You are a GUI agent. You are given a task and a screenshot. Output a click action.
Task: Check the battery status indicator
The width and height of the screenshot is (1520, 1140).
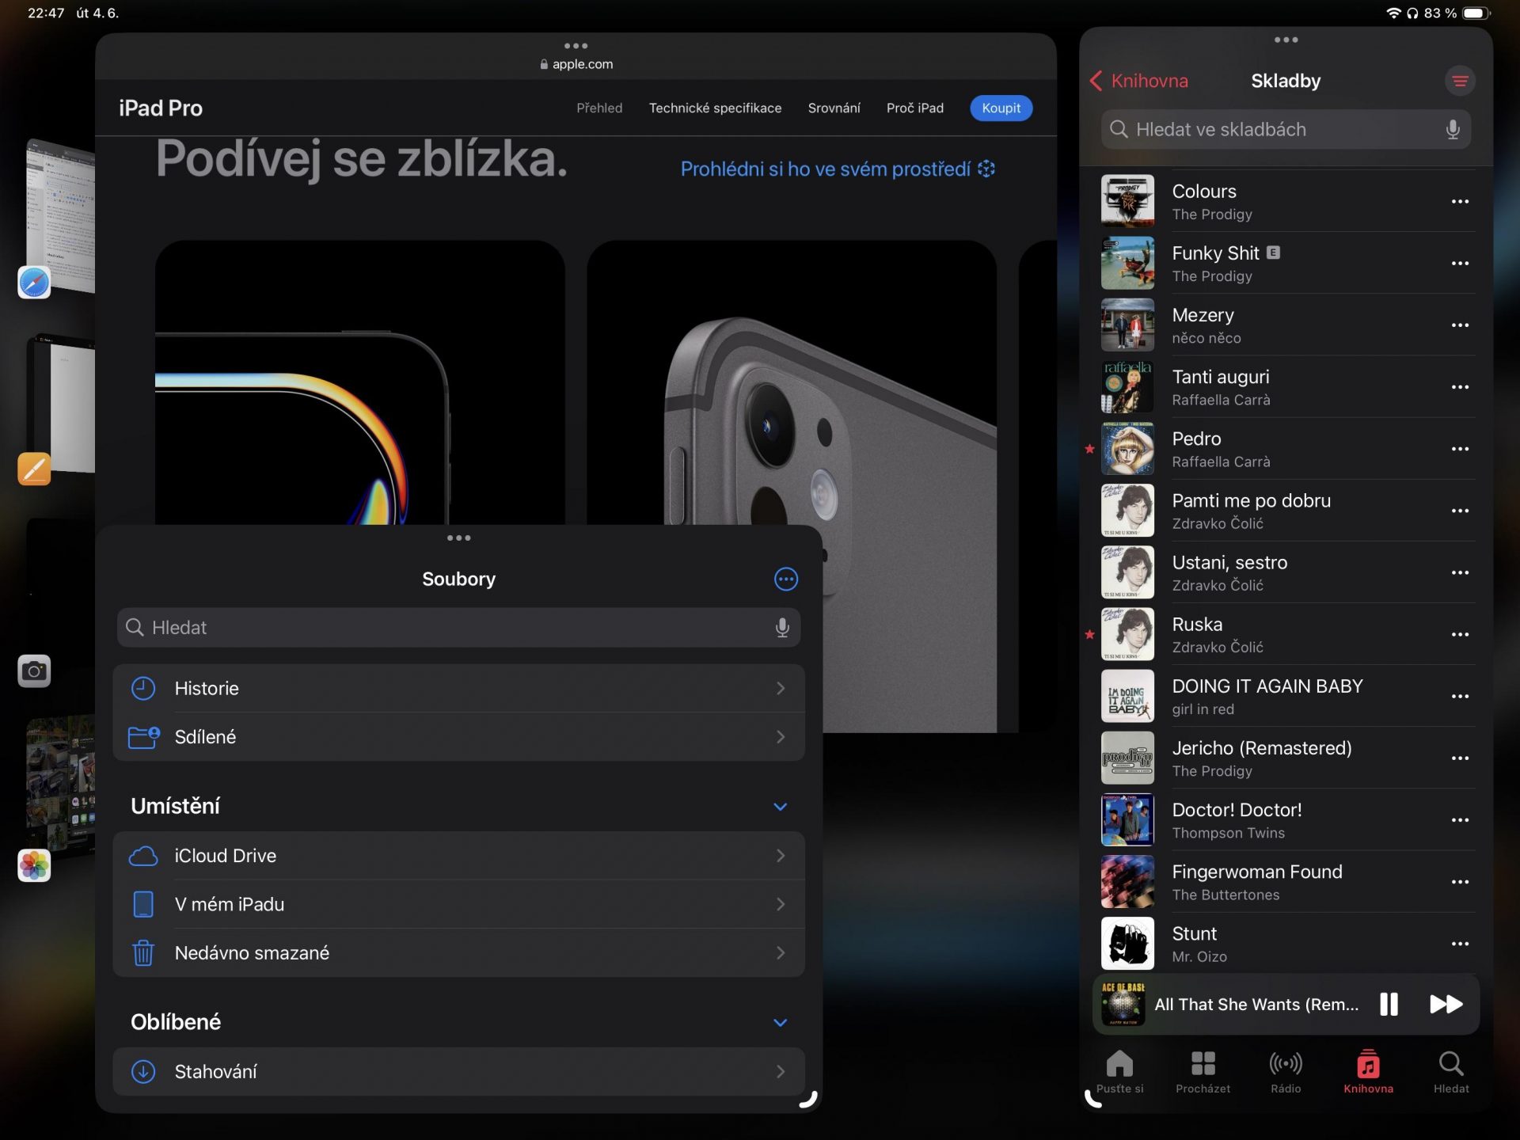pyautogui.click(x=1476, y=13)
